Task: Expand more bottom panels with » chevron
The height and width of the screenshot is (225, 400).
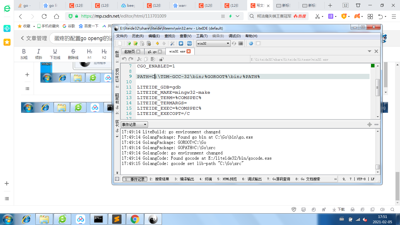Action: [336, 179]
